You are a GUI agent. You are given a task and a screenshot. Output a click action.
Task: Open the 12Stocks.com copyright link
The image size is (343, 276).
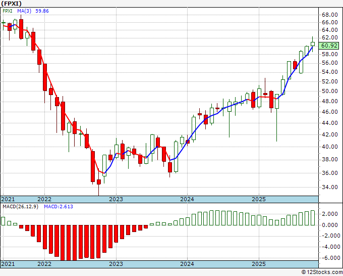coord(322,272)
